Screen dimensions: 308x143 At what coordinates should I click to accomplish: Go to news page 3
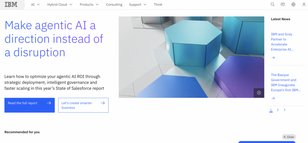coord(285,110)
